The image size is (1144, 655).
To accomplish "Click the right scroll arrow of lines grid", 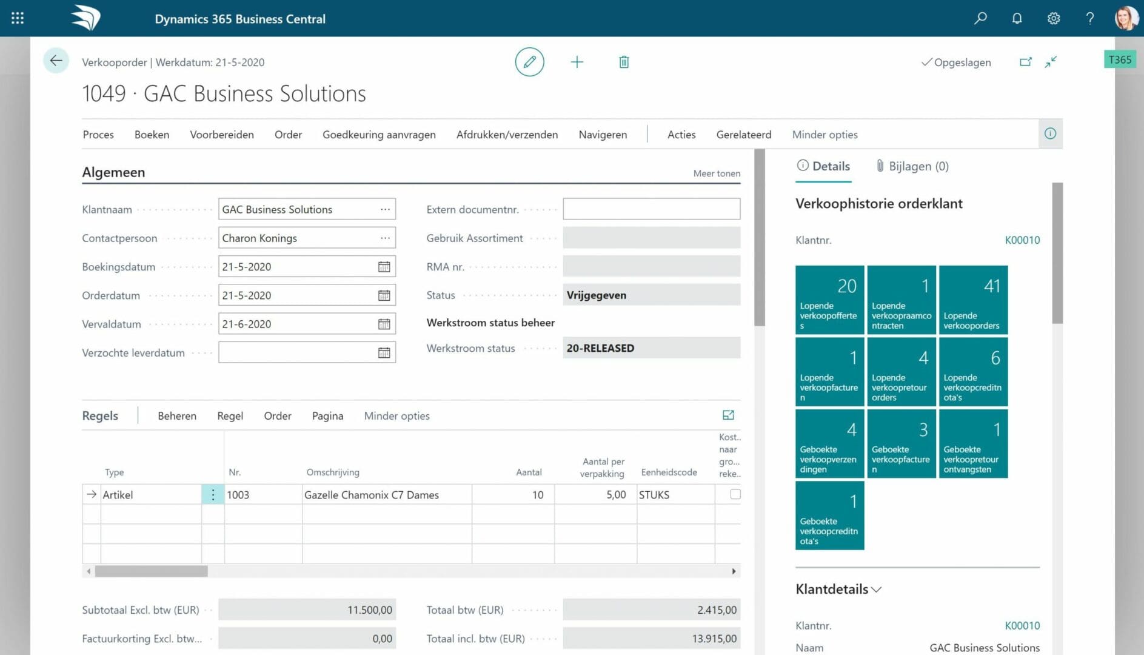I will tap(734, 571).
